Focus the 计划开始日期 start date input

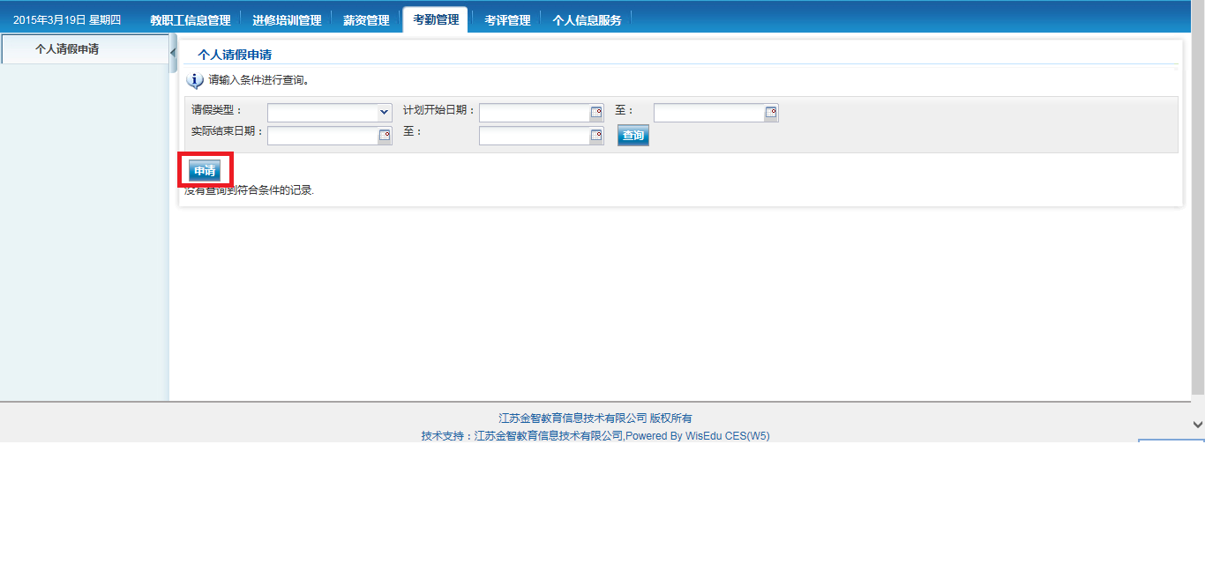tap(535, 113)
